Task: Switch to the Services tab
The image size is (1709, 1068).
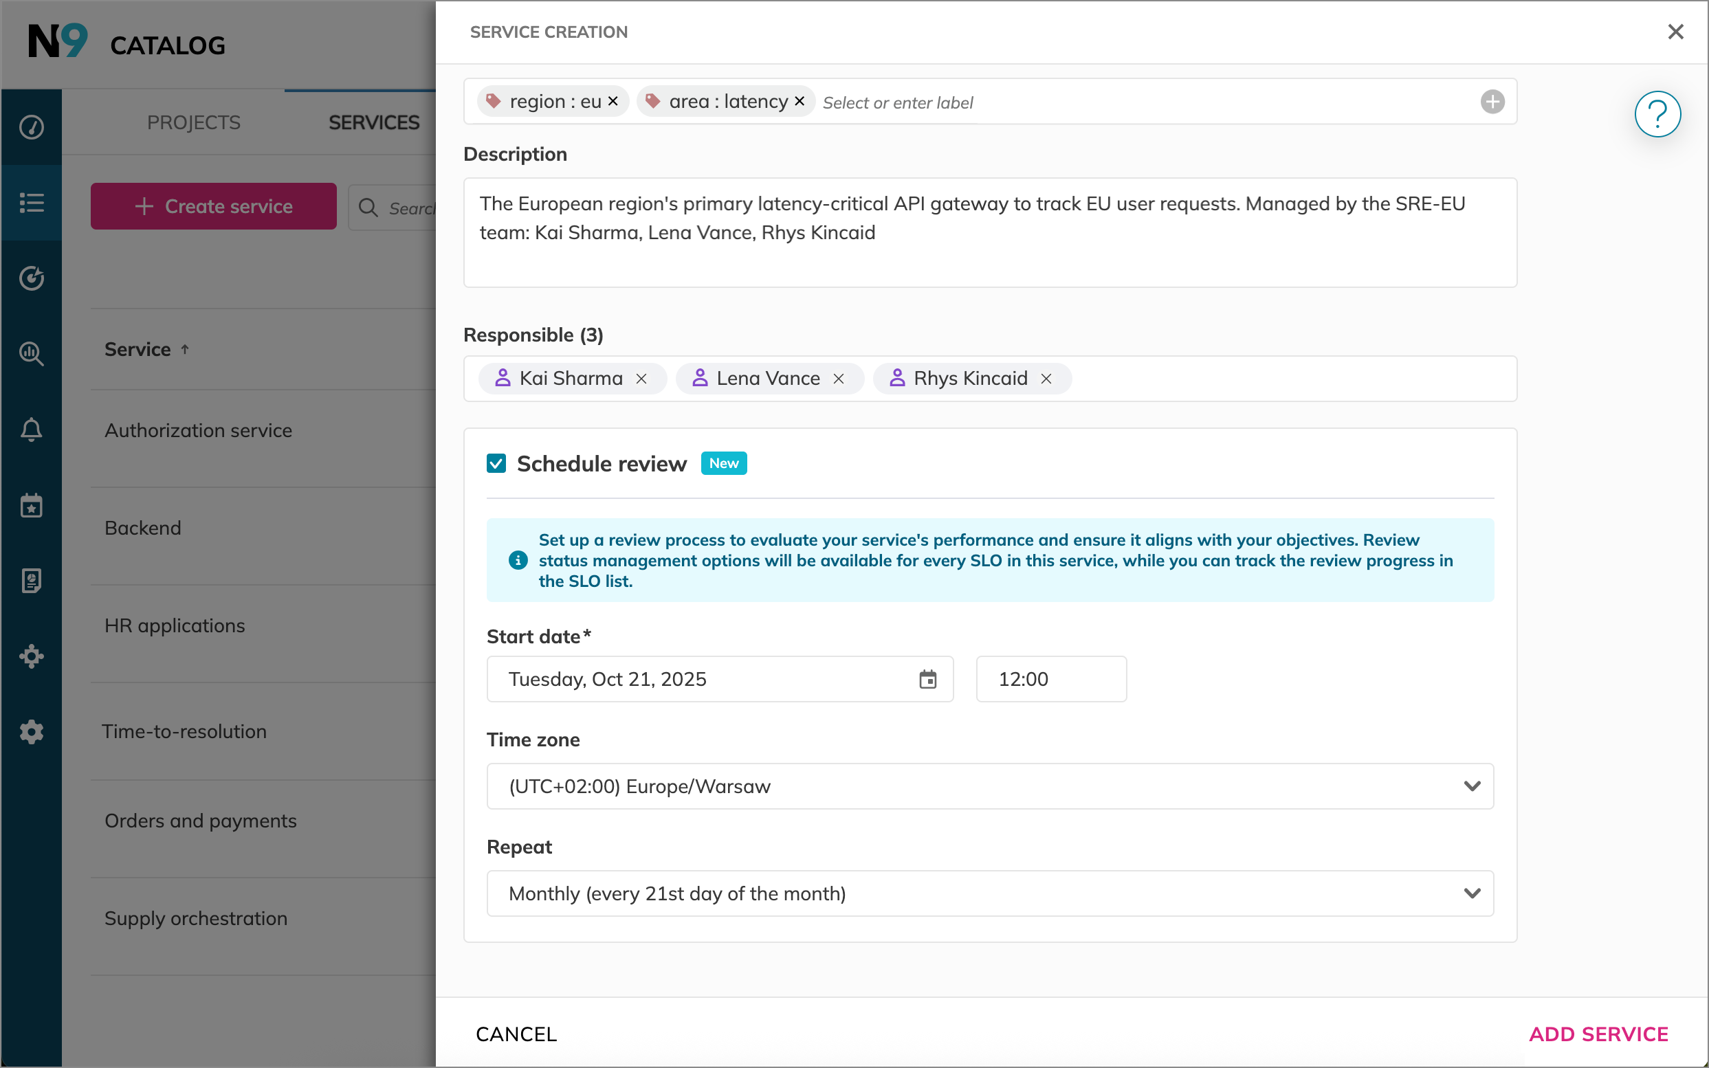Action: [374, 122]
